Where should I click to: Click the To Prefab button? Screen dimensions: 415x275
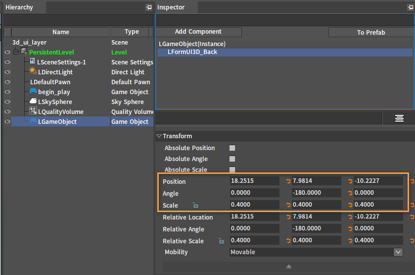point(371,32)
